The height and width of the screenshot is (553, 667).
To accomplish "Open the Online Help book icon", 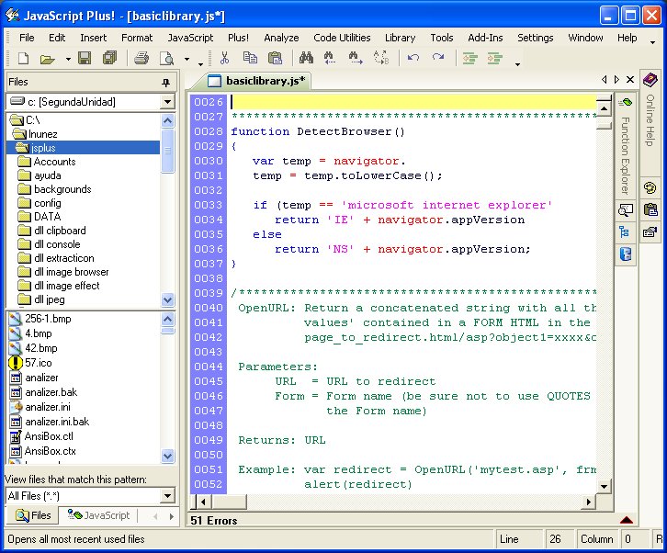I will click(x=650, y=80).
